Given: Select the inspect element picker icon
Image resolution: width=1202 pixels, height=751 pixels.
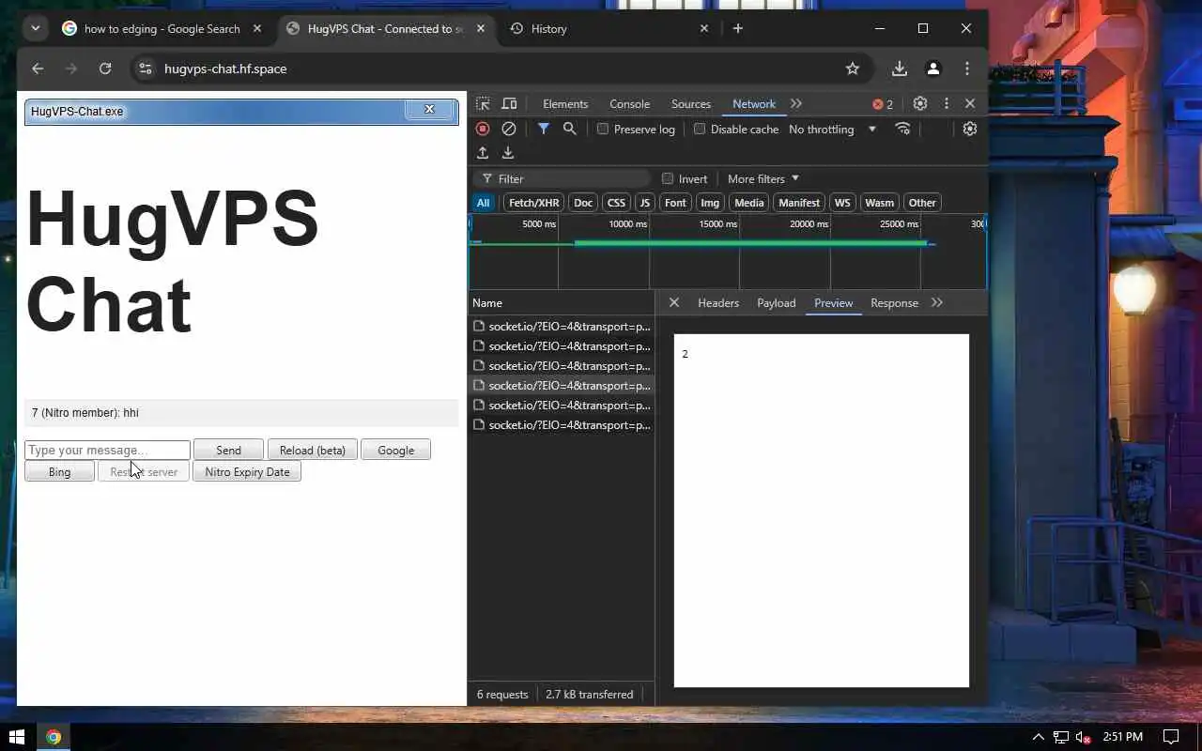Looking at the screenshot, I should point(483,104).
